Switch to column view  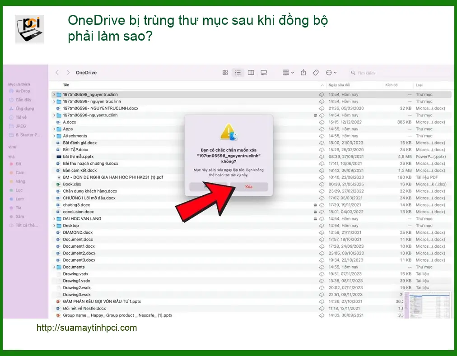pyautogui.click(x=251, y=73)
